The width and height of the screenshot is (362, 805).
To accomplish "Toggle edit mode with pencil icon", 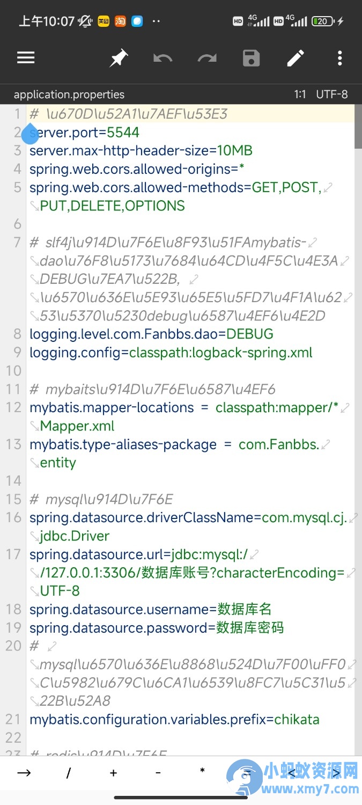I will click(295, 58).
